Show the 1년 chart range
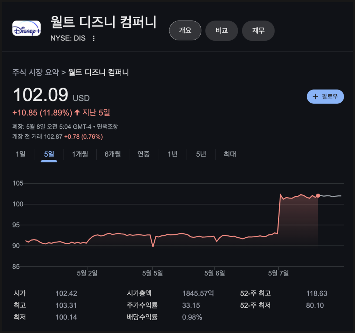This screenshot has height=333, width=355. click(172, 154)
